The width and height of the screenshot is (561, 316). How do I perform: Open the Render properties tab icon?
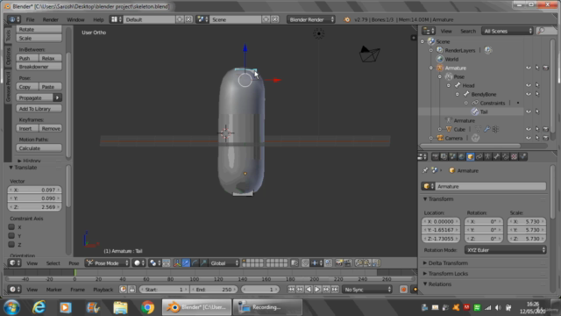tap(435, 156)
